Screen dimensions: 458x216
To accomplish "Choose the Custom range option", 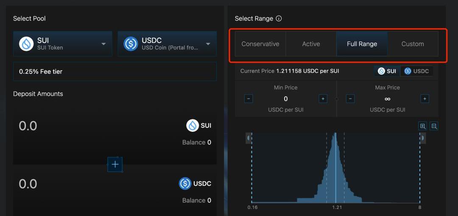I will 413,44.
